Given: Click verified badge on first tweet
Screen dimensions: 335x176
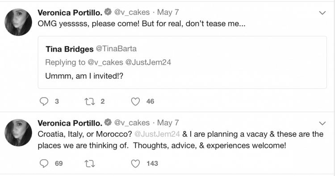Looking at the screenshot, I should (x=108, y=12).
